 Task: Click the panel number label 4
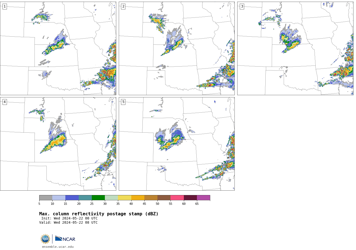pyautogui.click(x=5, y=102)
